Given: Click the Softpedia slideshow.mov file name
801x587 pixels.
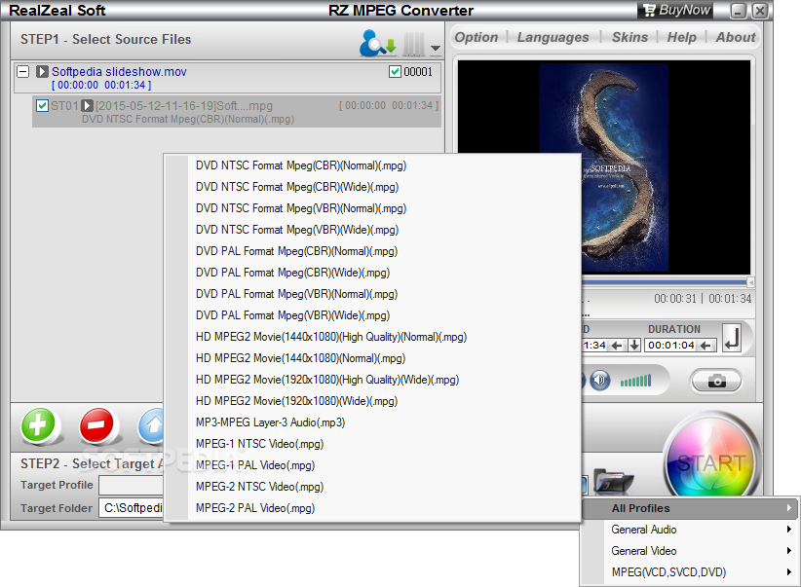Looking at the screenshot, I should (x=119, y=71).
